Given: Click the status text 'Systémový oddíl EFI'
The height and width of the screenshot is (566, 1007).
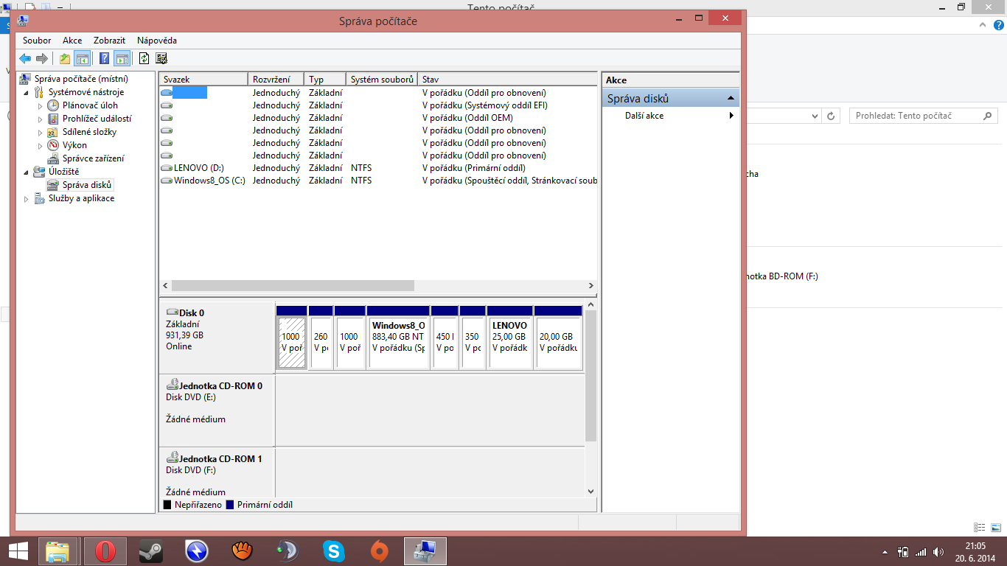Looking at the screenshot, I should coord(506,105).
